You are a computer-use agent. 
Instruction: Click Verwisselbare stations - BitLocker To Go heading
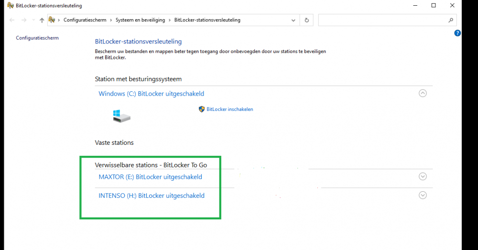coord(151,165)
